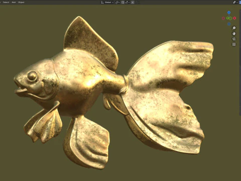Toggle the proportional editing button
This screenshot has height=181, width=241.
133,3
